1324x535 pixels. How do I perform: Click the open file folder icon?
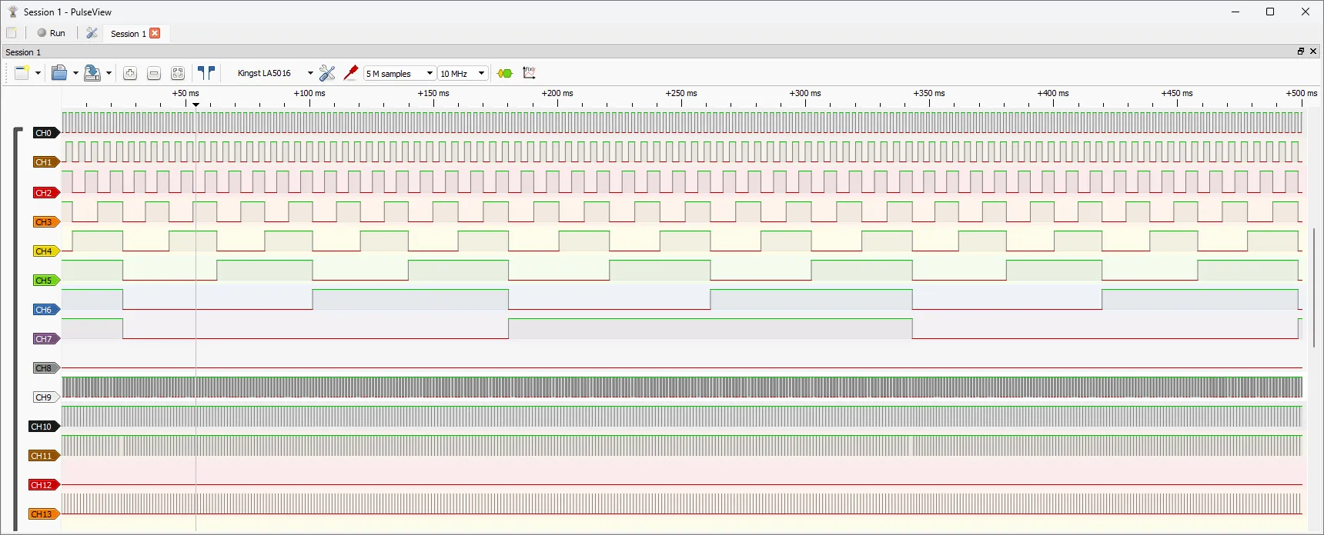click(59, 73)
